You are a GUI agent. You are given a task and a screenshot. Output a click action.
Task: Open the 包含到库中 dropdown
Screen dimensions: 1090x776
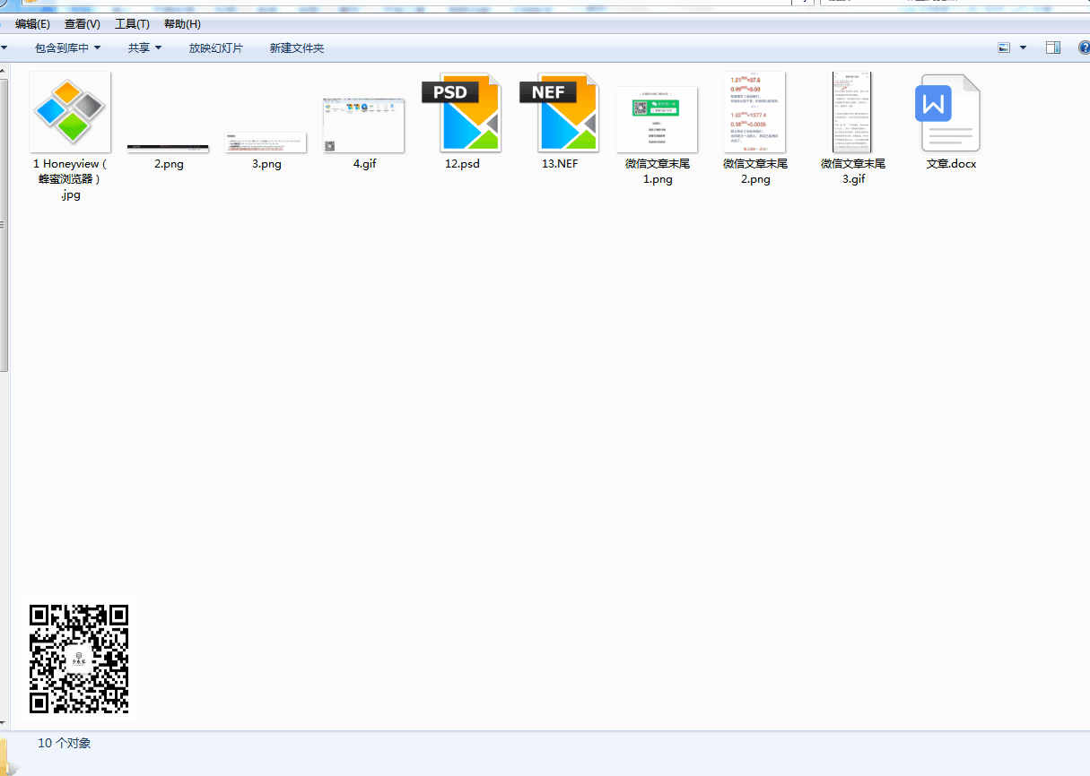click(68, 47)
